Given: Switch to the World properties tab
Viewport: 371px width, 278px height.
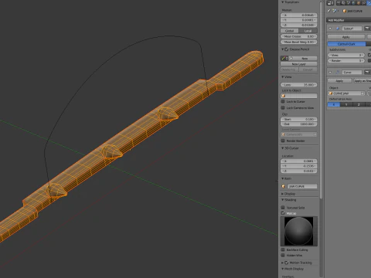Looking at the screenshot, I should (353, 3).
